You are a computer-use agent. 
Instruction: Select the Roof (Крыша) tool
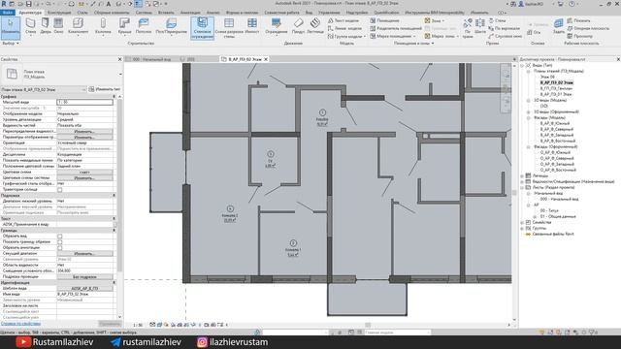click(124, 26)
